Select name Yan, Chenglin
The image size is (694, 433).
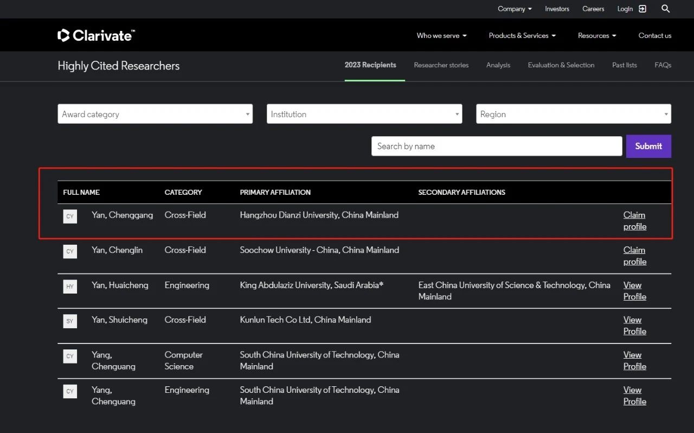(x=117, y=250)
